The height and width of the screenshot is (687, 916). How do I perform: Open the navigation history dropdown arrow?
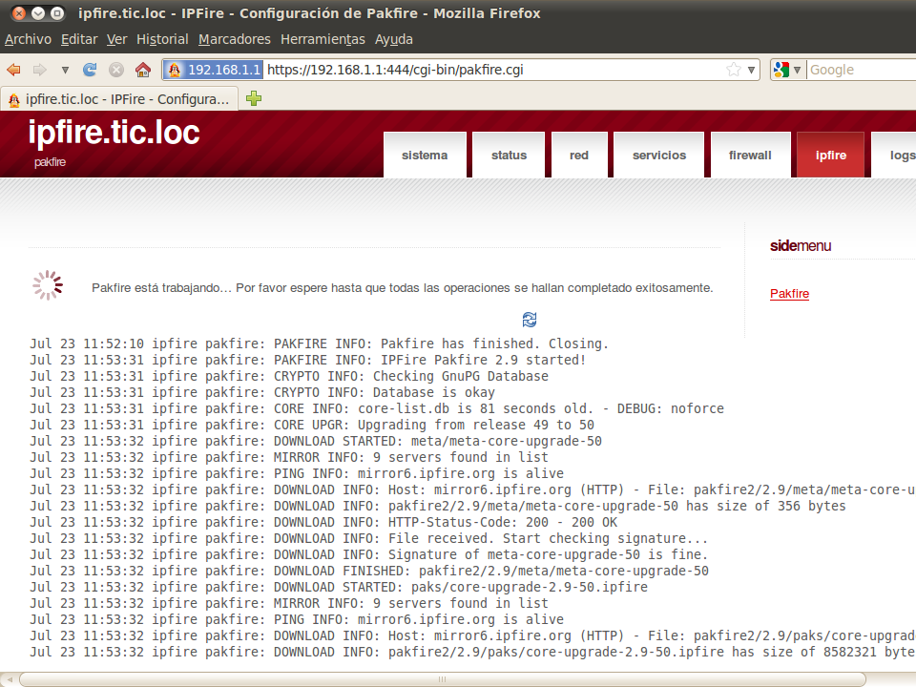[65, 70]
